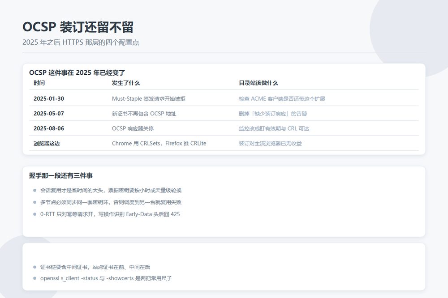Click subtitle '2025 年之后 HTTPS 那层的四个配置点'
The width and height of the screenshot is (448, 298).
point(81,42)
